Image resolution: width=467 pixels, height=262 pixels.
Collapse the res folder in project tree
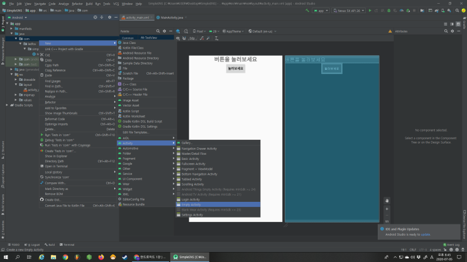pos(11,75)
